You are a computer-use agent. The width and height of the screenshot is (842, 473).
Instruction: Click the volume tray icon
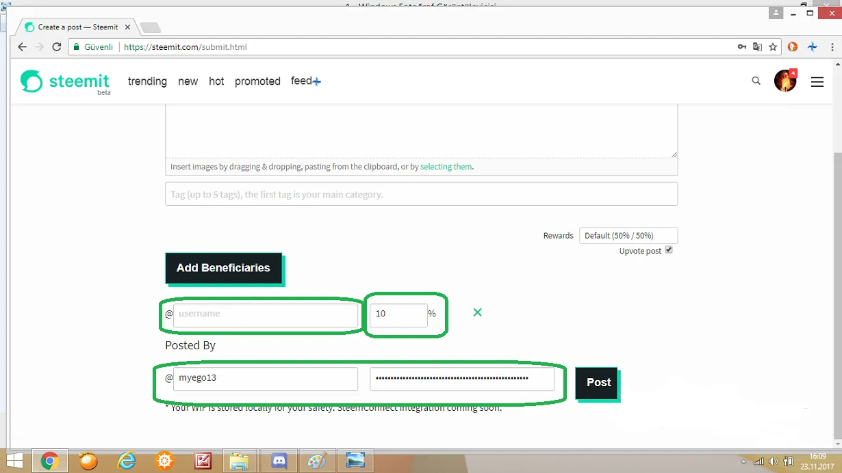coord(774,461)
